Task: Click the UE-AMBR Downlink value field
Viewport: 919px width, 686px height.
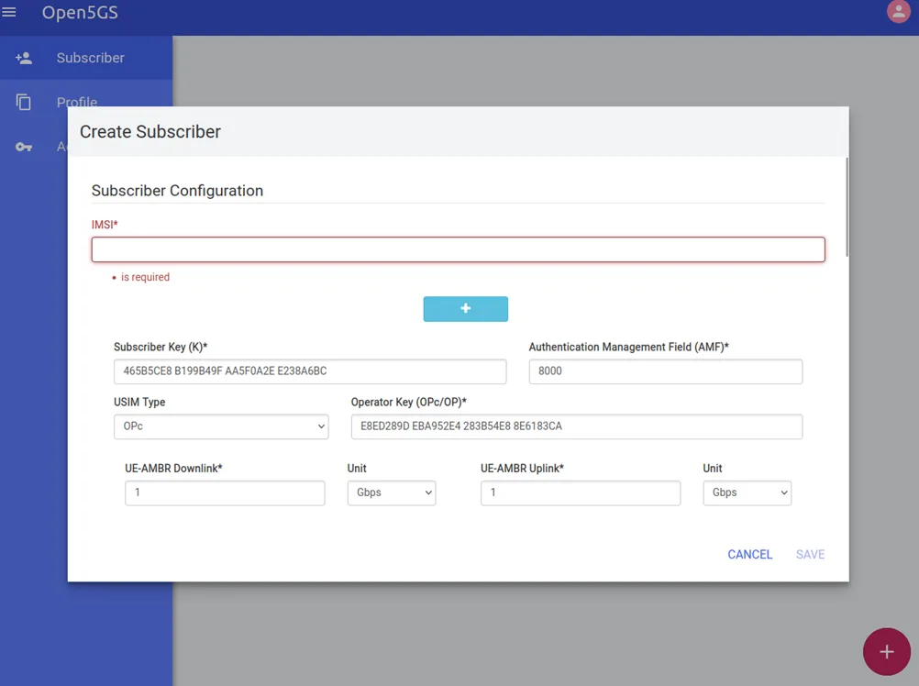Action: 225,492
